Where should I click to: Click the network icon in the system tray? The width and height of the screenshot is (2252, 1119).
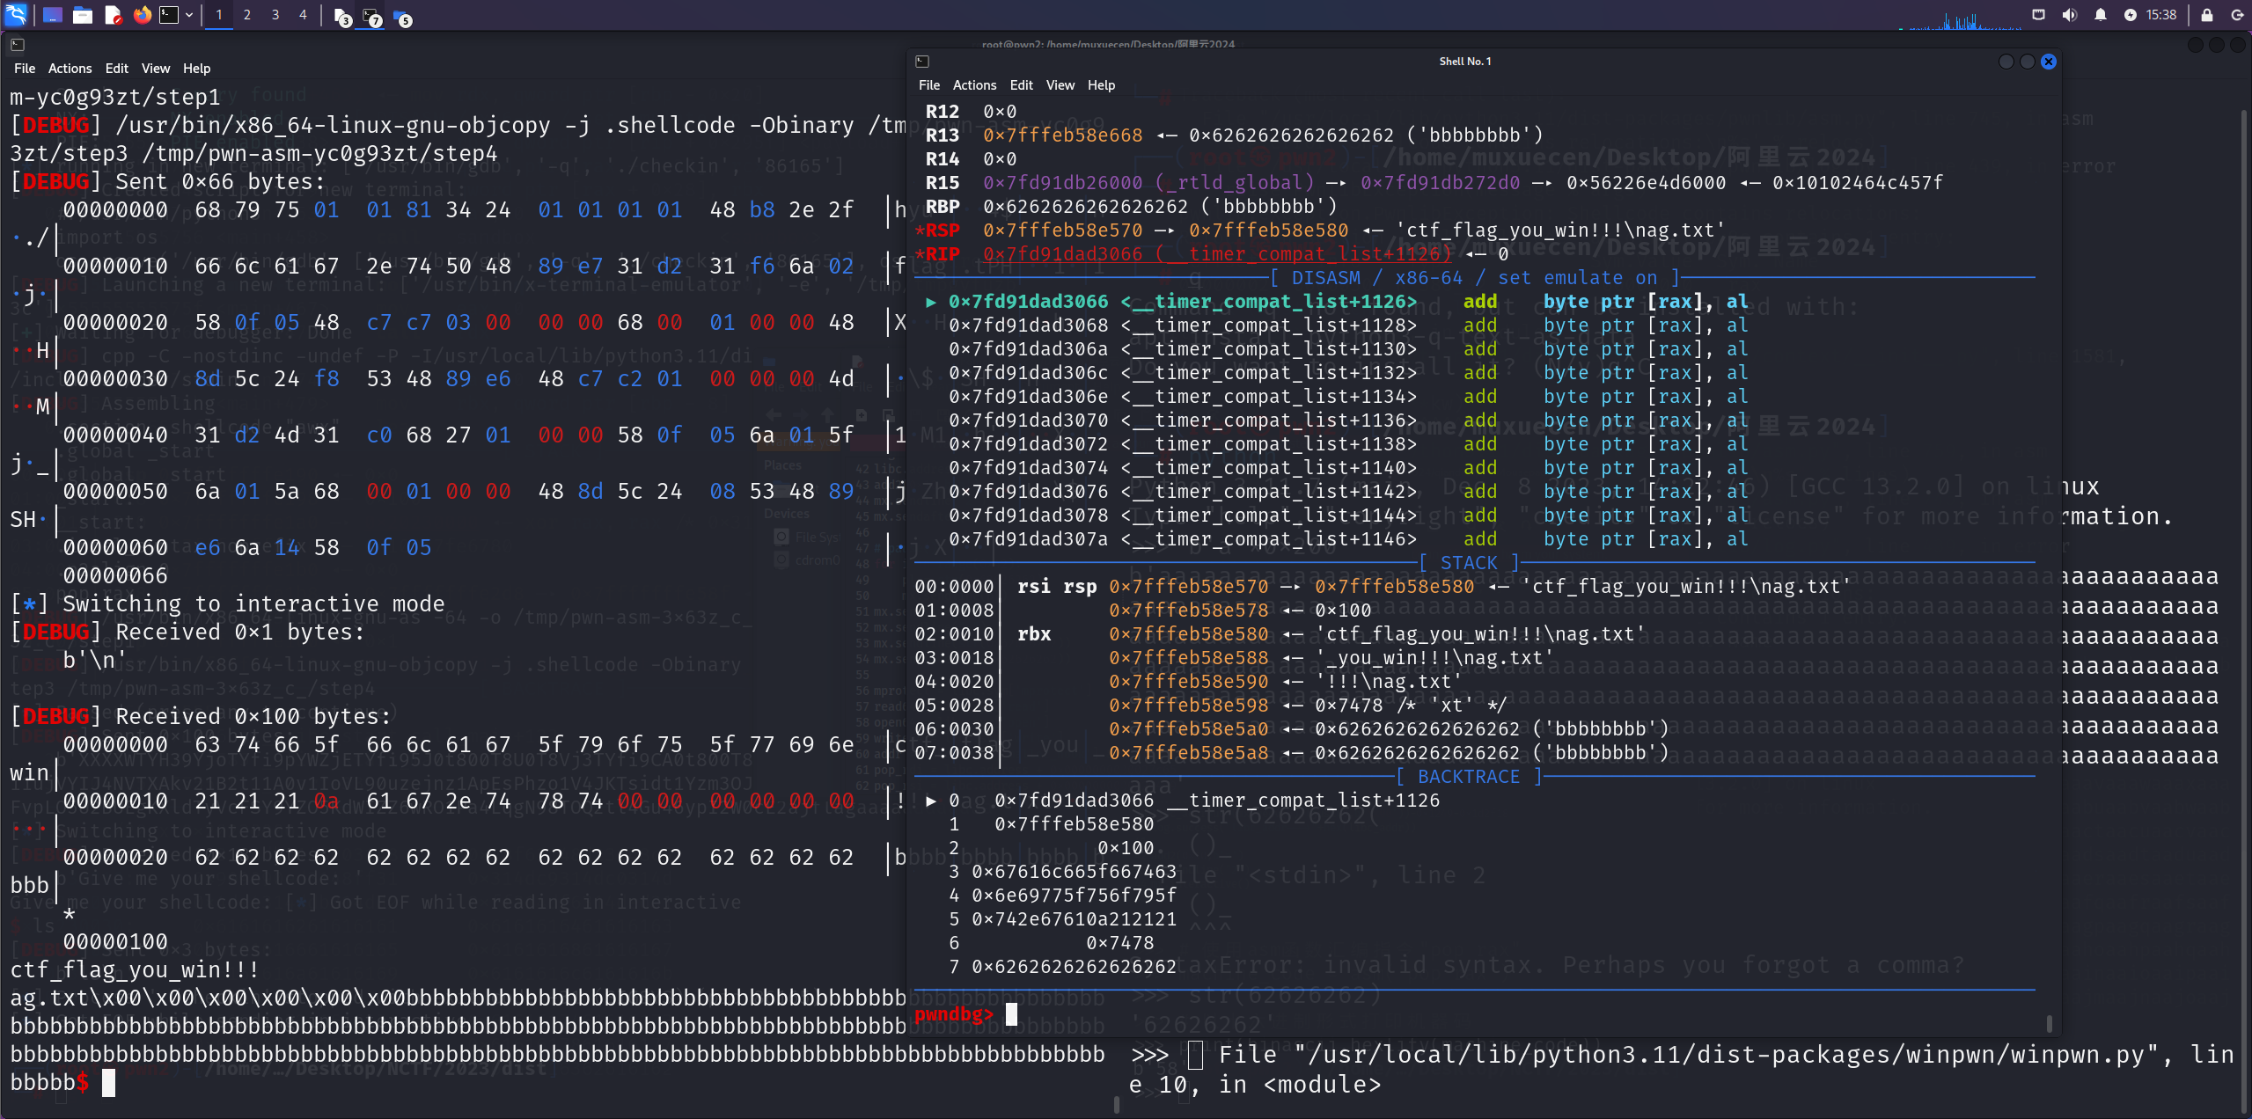tap(2038, 14)
